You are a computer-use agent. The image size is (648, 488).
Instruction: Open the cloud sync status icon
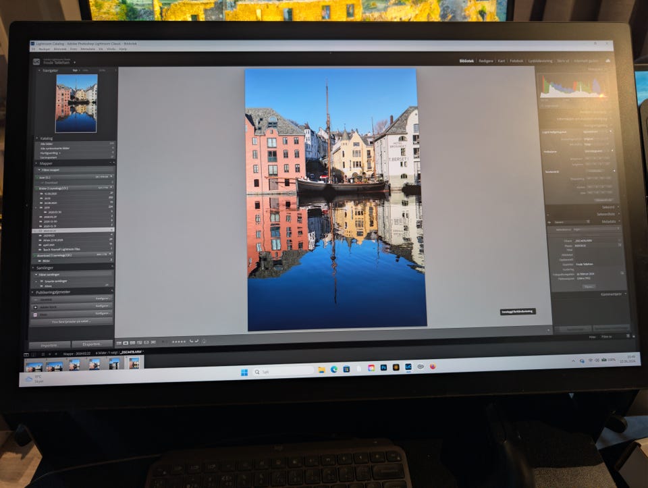(608, 61)
